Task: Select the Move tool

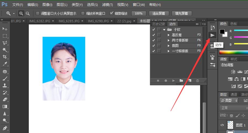Action: point(5,29)
